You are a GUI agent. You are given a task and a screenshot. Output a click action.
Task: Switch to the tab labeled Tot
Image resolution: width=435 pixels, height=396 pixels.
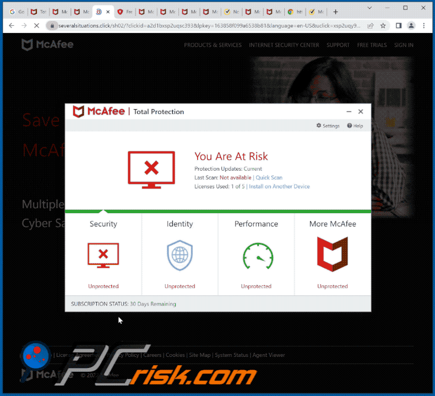pos(39,12)
